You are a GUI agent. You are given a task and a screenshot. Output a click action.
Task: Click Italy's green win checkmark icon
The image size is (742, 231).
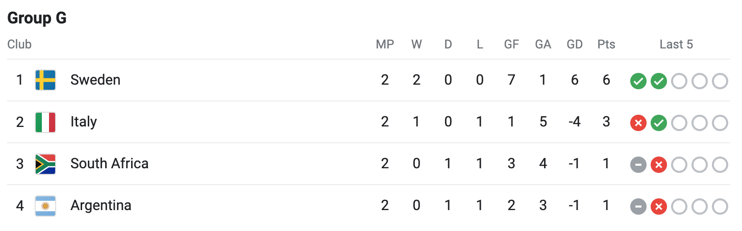659,123
